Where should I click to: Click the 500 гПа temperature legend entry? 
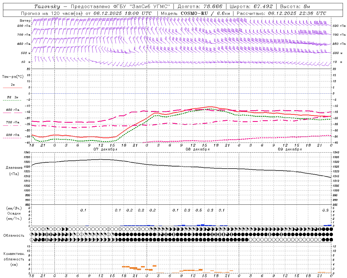13,135
